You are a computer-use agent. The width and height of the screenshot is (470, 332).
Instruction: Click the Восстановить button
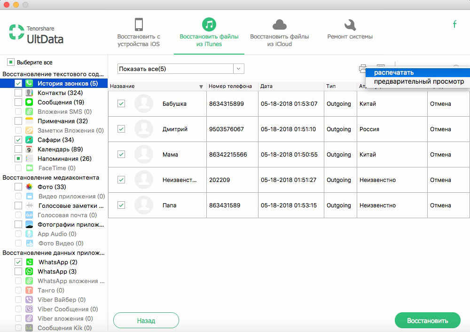[427, 321]
